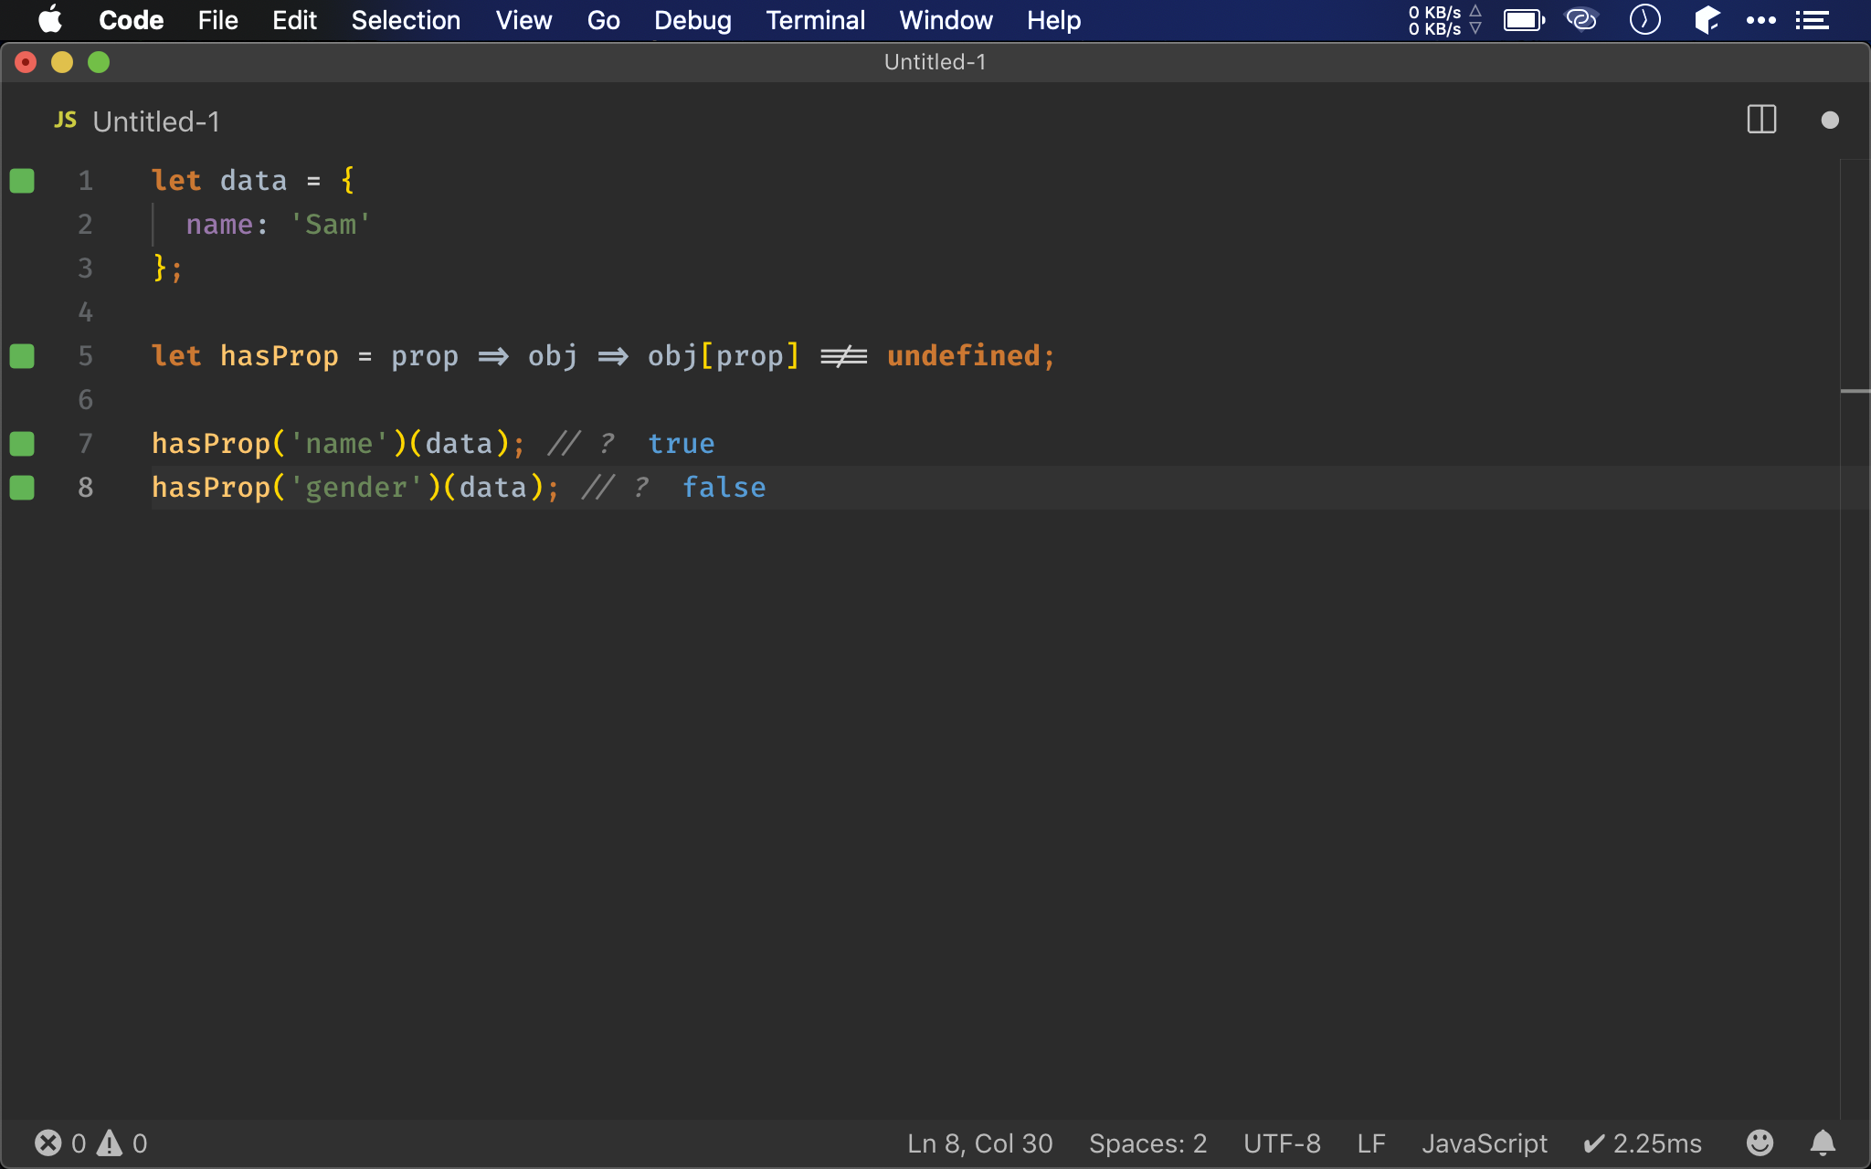
Task: Click the JS file type icon on the tab
Action: pos(65,121)
